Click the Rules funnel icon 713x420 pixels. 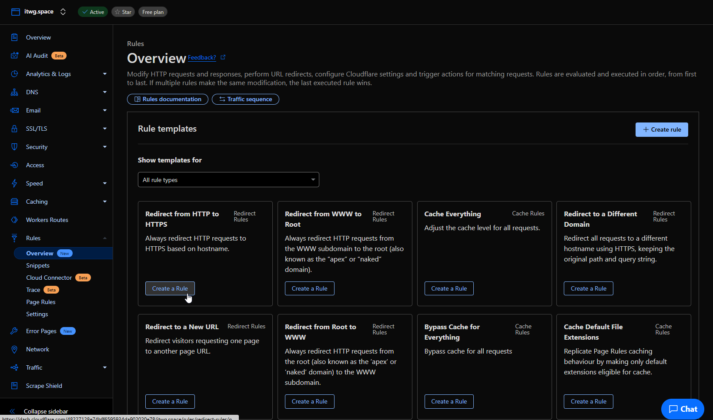pos(14,238)
